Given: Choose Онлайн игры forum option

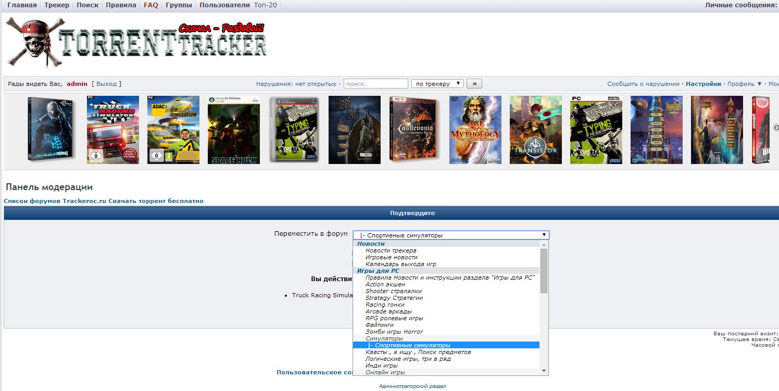Looking at the screenshot, I should click(385, 372).
